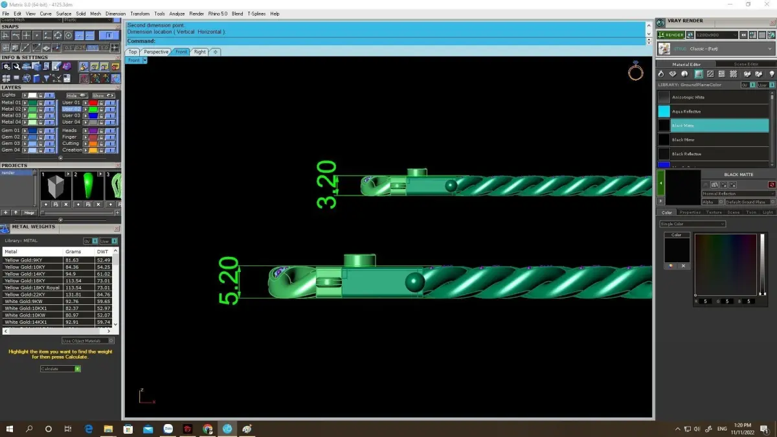Select the lightbulb icon in material toolbar
Viewport: 777px width, 437px height.
771,74
